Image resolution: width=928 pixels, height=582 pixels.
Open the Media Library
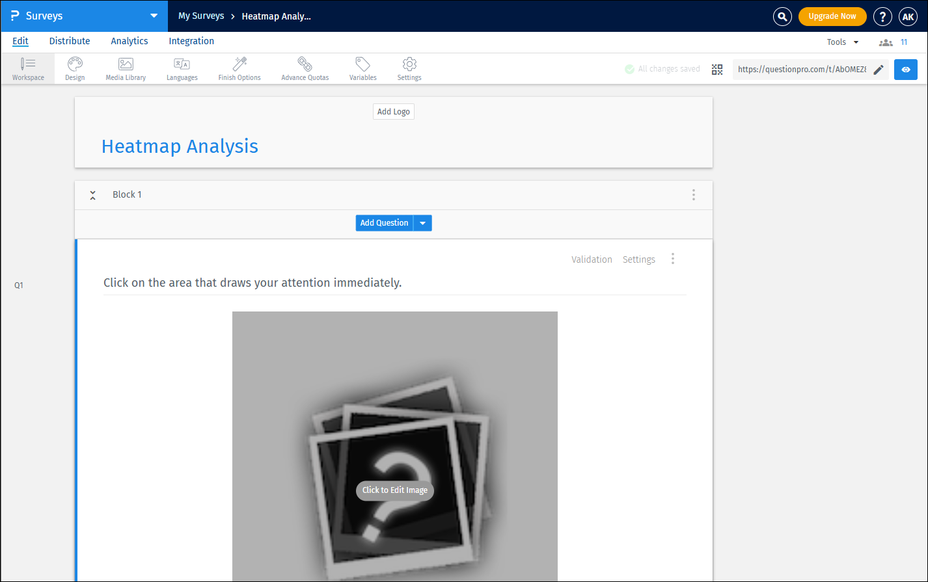tap(125, 68)
